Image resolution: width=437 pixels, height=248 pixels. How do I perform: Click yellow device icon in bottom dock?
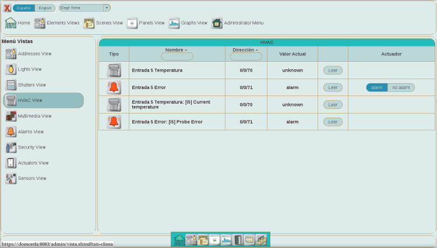(x=249, y=240)
